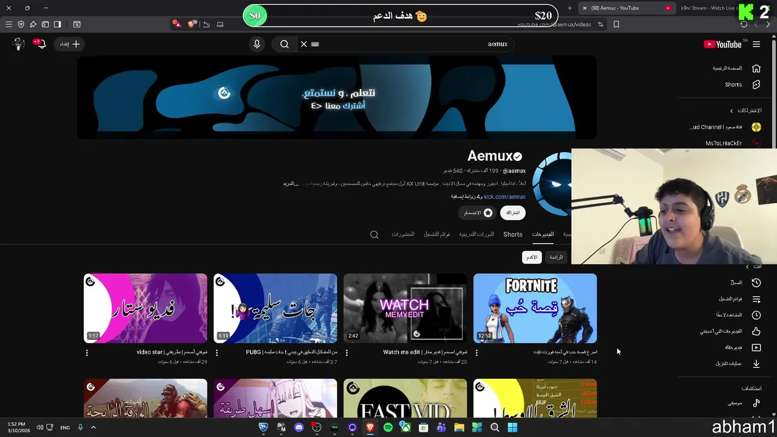
Task: Bookmark this page via bookmark icon
Action: point(616,24)
